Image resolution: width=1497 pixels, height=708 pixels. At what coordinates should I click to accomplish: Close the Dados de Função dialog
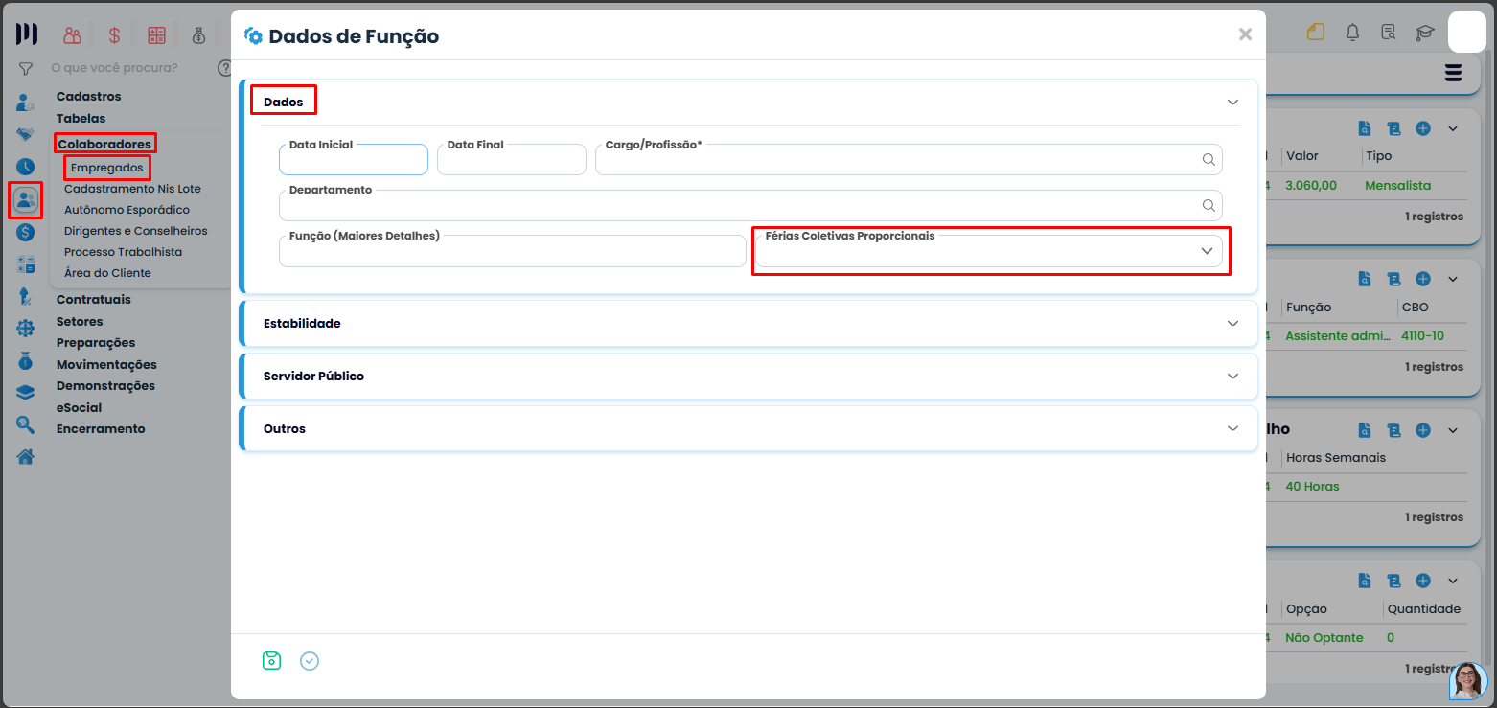coord(1245,34)
